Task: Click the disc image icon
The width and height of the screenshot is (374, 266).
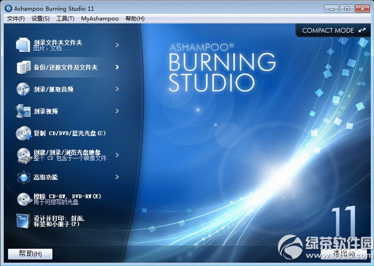Action: click(x=25, y=155)
